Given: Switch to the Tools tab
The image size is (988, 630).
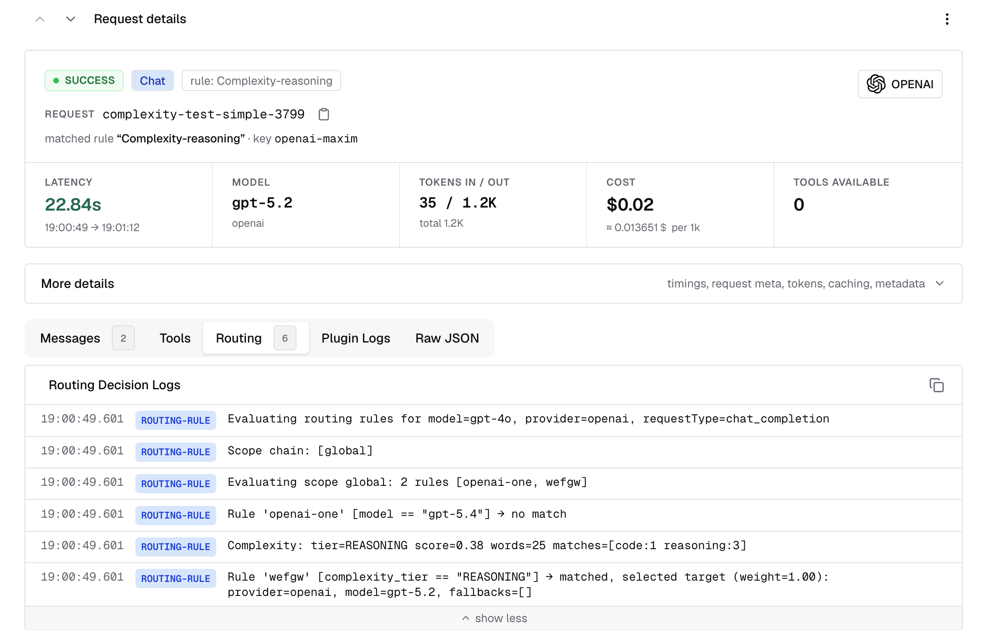Looking at the screenshot, I should click(175, 338).
